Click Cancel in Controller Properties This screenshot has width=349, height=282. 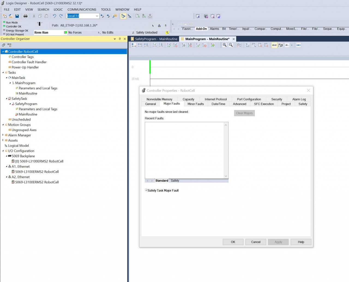pyautogui.click(x=256, y=242)
